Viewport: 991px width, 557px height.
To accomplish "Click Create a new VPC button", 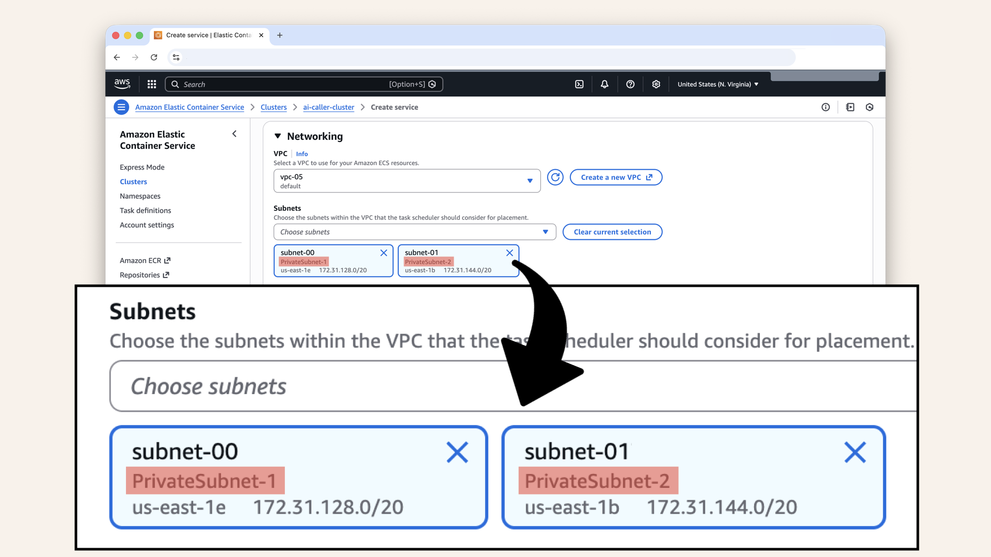I will coord(615,177).
